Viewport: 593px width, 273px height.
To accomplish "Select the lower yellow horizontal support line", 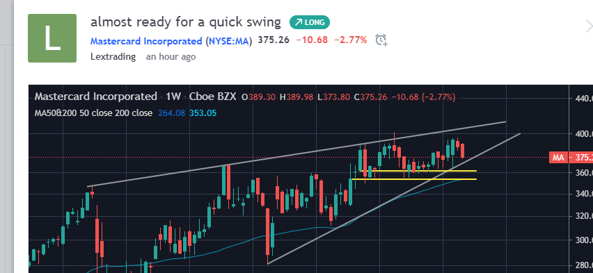I will (x=418, y=179).
